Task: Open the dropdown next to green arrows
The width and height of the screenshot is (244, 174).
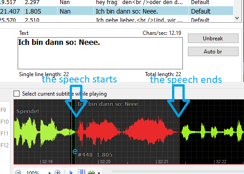Action: pos(99,173)
